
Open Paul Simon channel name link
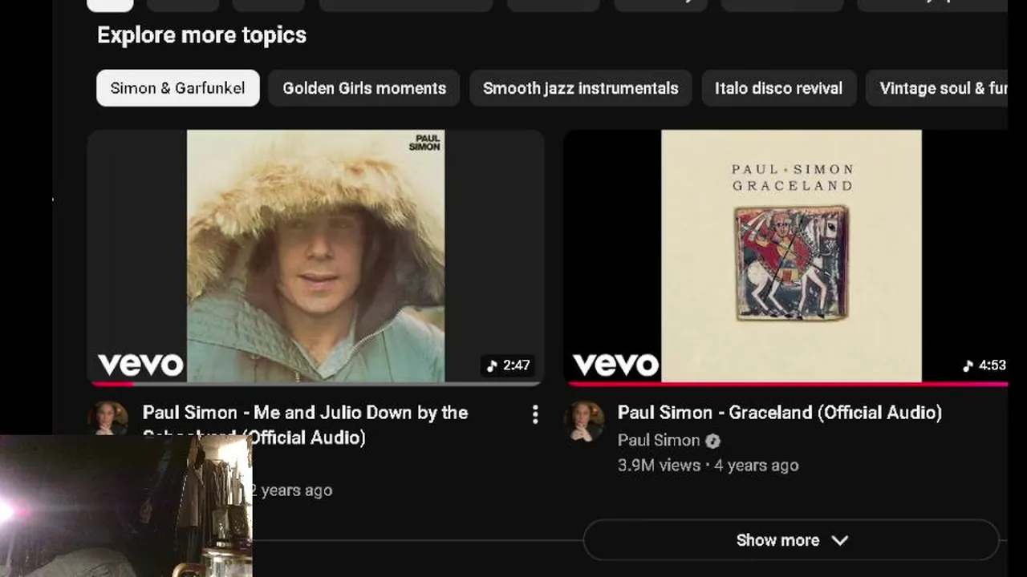(659, 440)
